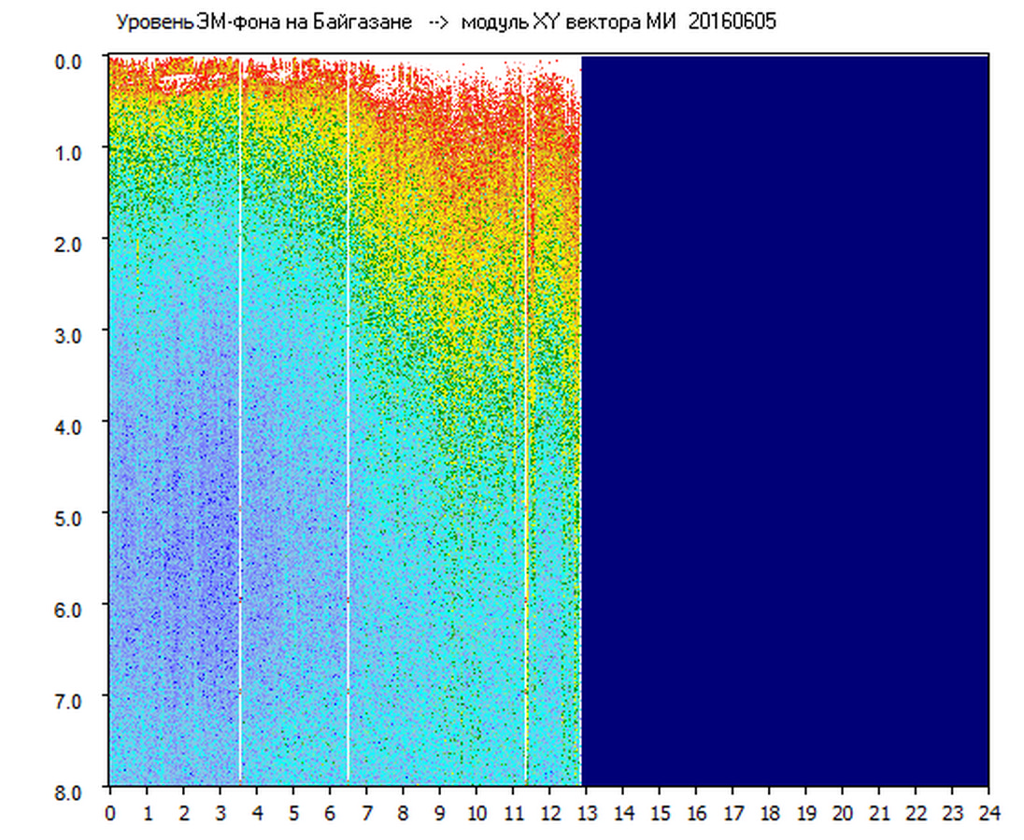Viewport: 1024px width, 840px height.
Task: Pick the y-axis value '6.0'
Action: coord(70,609)
